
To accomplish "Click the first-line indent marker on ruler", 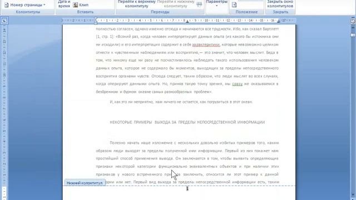I will click(x=96, y=18).
